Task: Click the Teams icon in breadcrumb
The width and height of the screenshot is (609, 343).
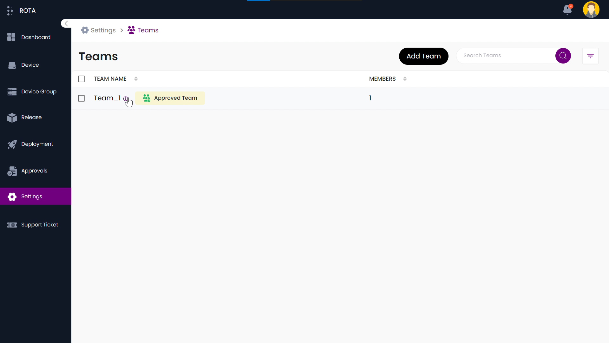Action: [131, 30]
